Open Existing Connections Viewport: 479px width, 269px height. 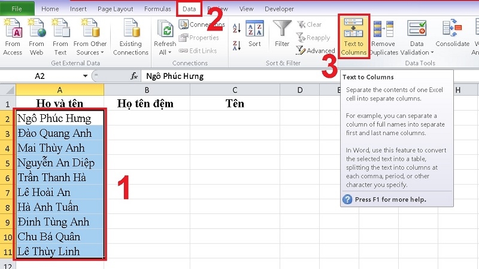[131, 37]
